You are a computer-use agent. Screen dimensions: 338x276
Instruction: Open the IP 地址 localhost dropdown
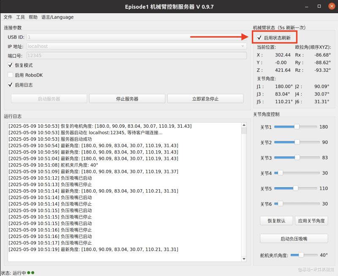pos(136,46)
